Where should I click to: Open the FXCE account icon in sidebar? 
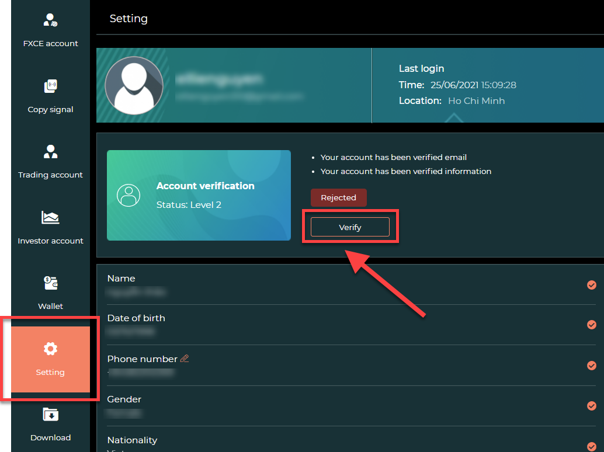click(x=50, y=20)
